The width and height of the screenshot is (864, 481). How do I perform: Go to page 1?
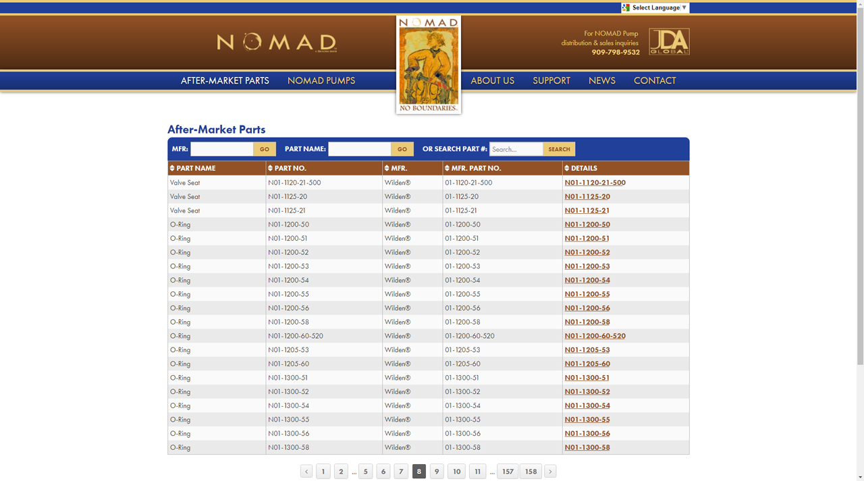point(323,472)
